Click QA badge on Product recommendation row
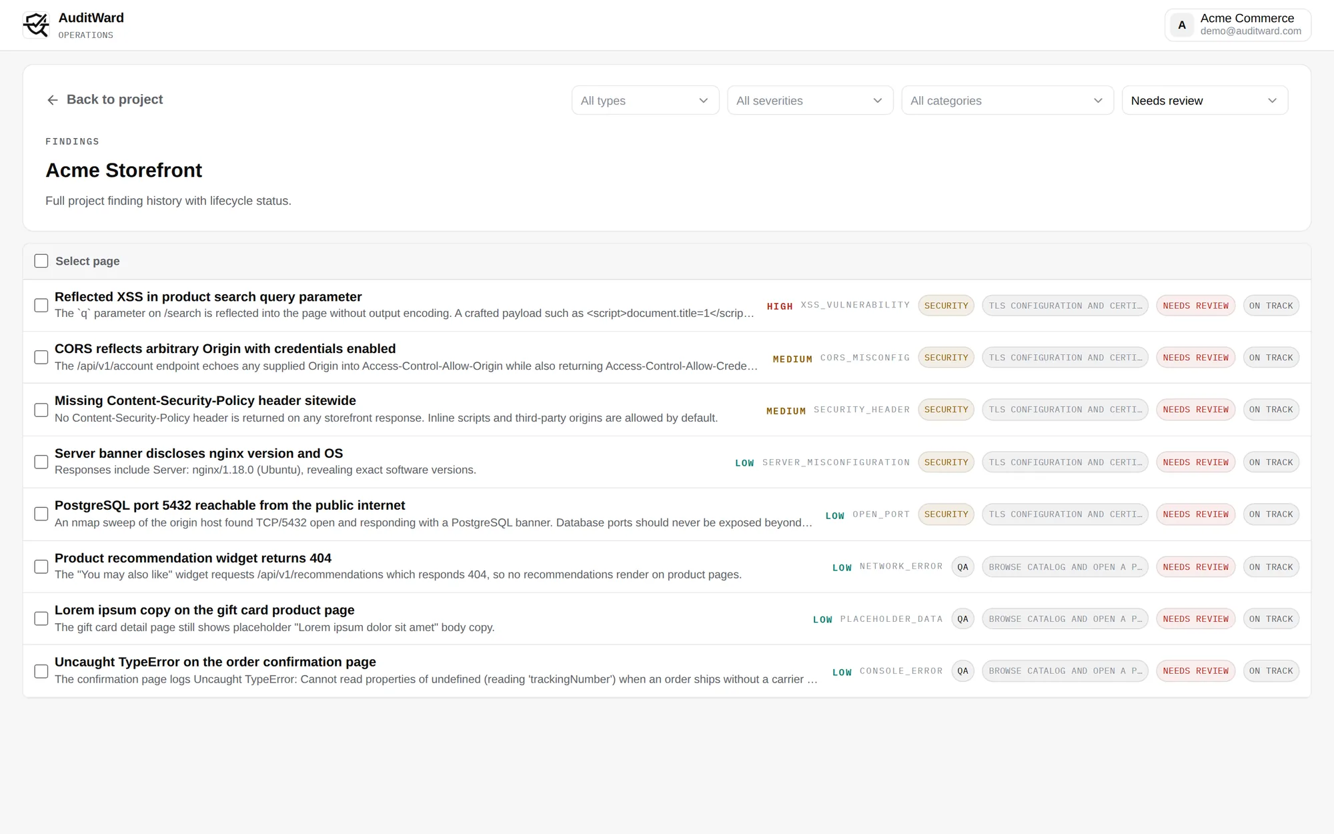 pyautogui.click(x=962, y=567)
